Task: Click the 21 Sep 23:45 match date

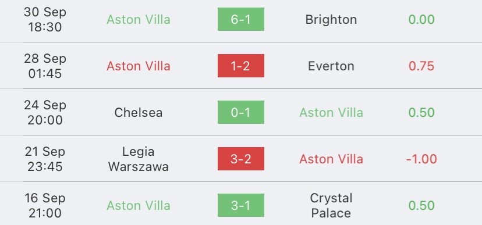Action: click(45, 159)
